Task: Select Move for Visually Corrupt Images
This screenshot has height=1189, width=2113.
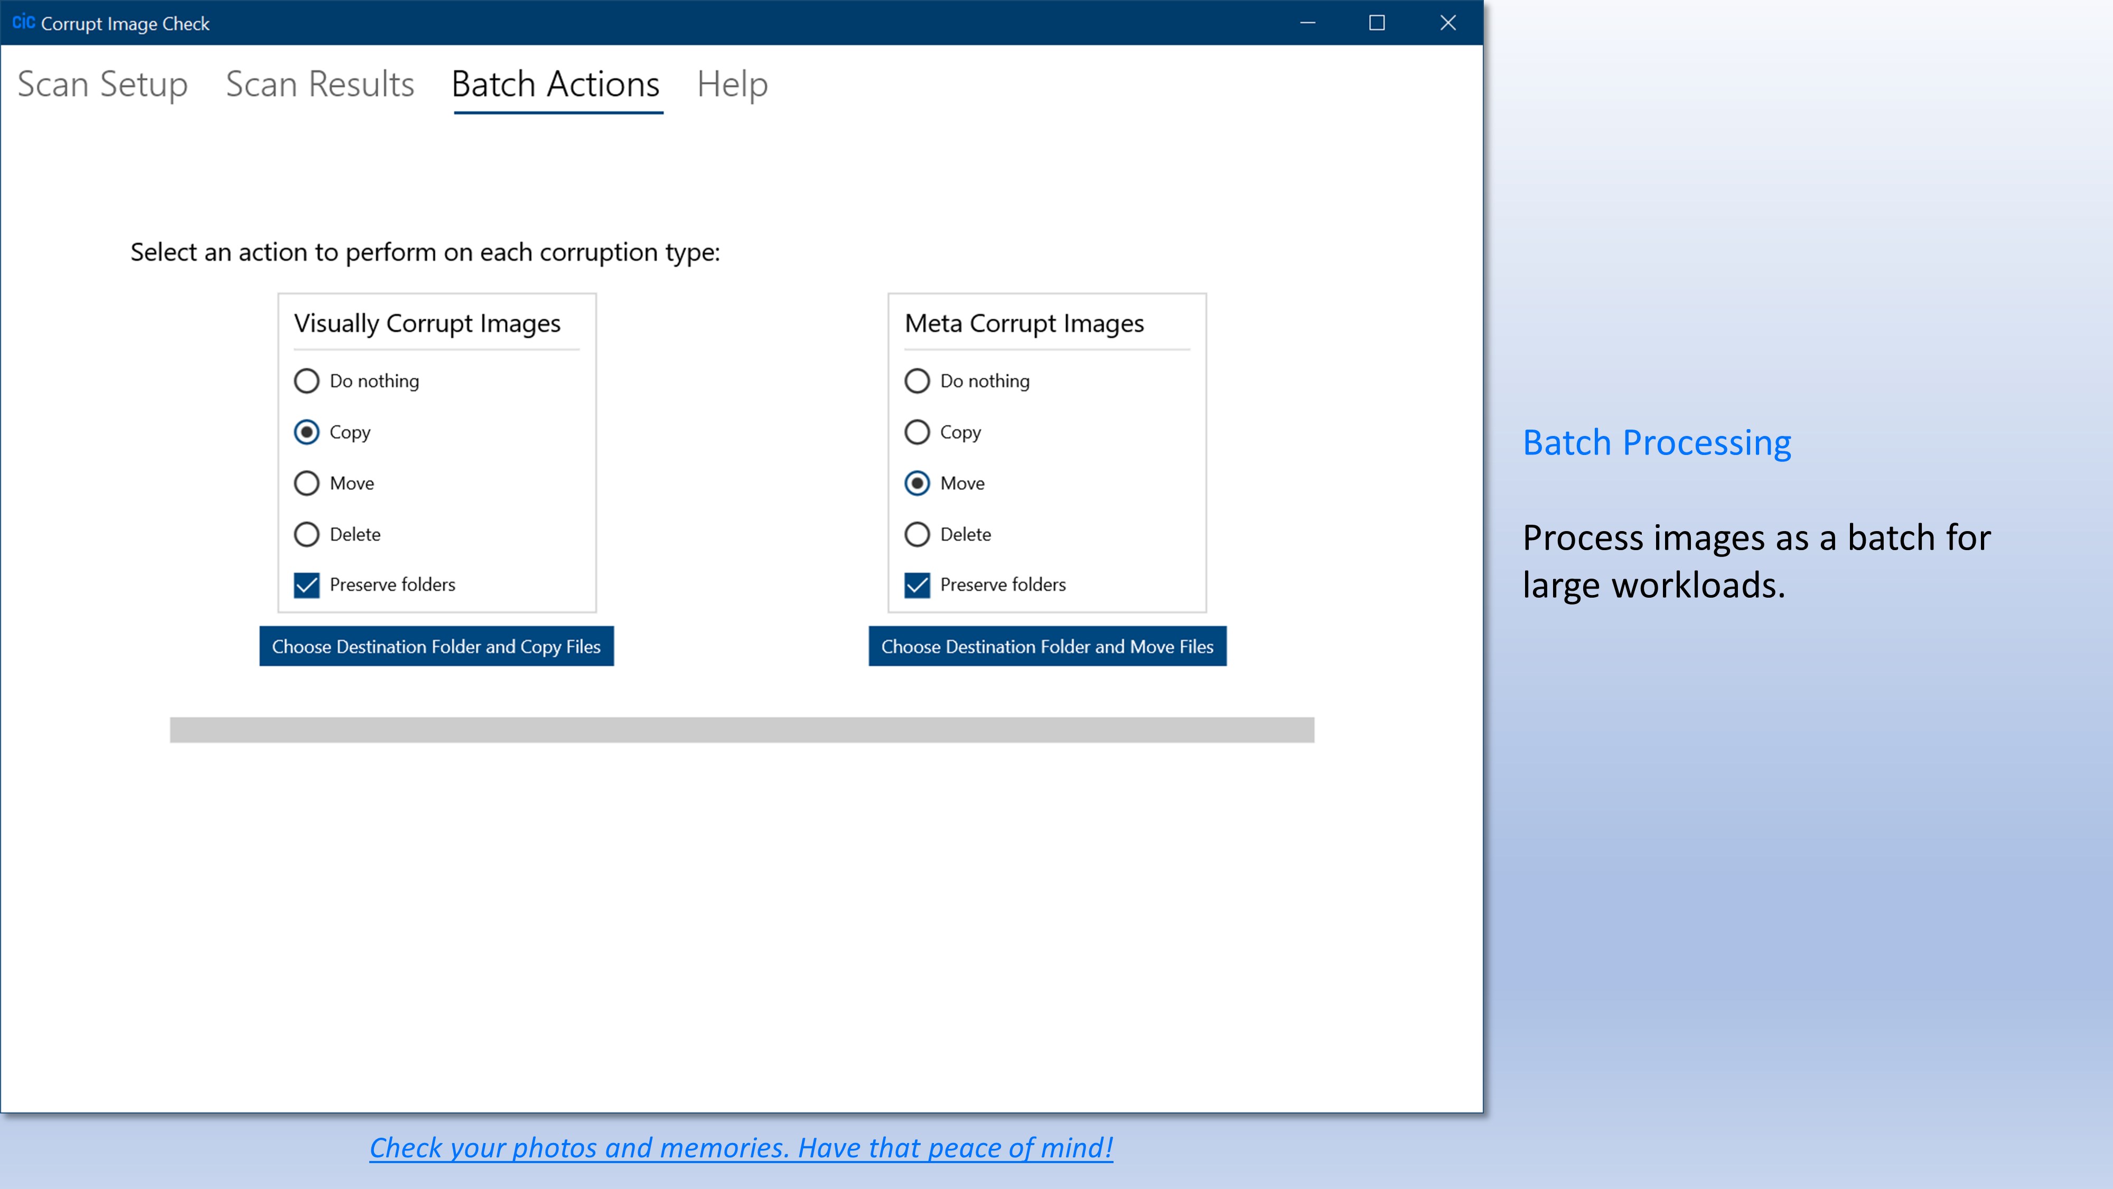Action: pos(307,484)
